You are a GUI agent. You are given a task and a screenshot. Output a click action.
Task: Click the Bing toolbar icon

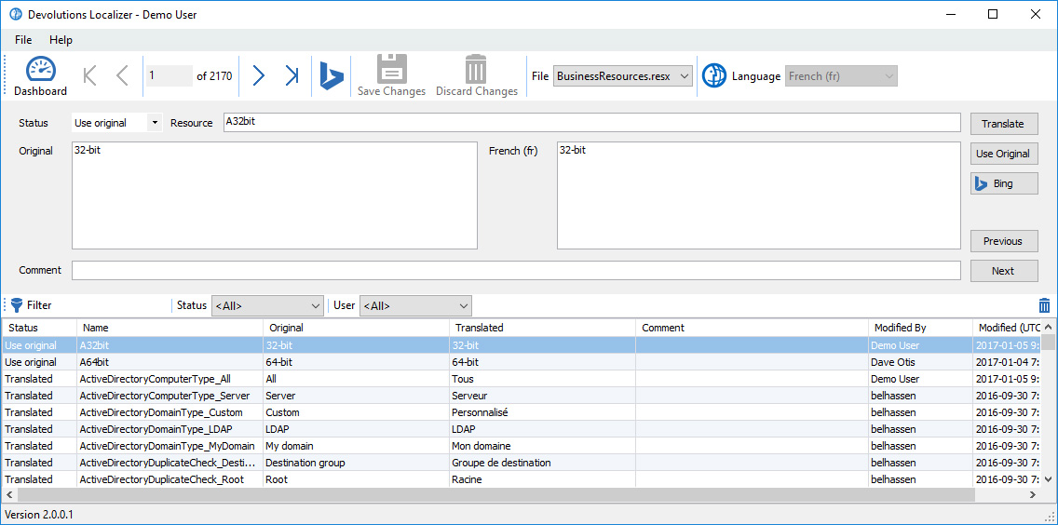[331, 76]
